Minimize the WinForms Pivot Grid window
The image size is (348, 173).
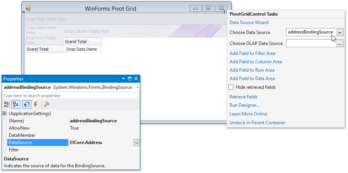(196, 8)
